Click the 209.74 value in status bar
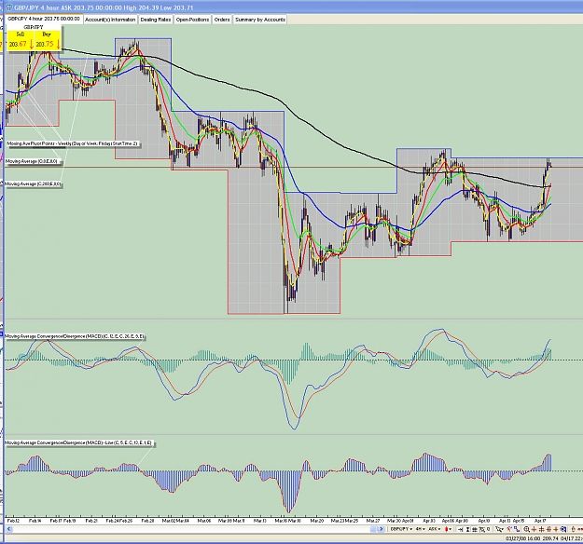This screenshot has width=583, height=544. pyautogui.click(x=550, y=538)
